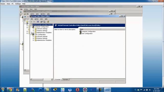
Task: Open the PC menu of Remote PC Viewer
Action: point(13,4)
